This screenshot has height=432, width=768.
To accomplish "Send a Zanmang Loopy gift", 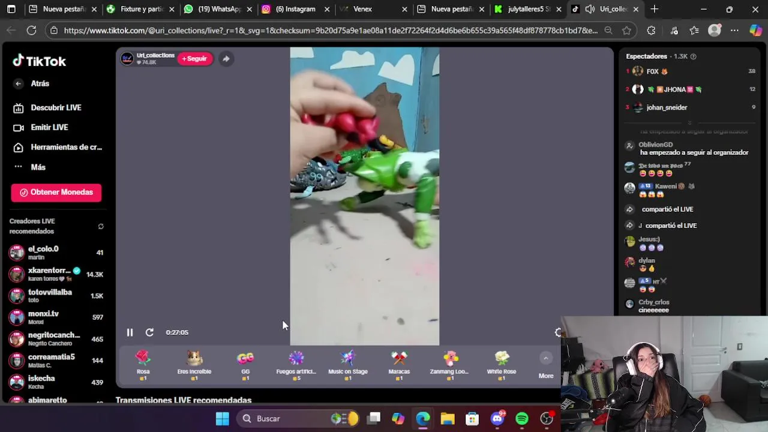I will 450,365.
